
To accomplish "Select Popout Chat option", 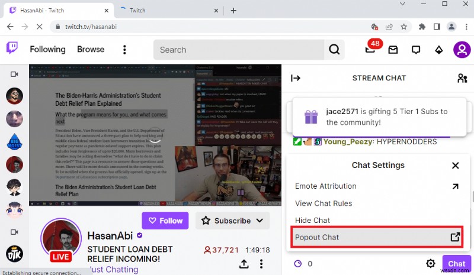I will point(377,237).
